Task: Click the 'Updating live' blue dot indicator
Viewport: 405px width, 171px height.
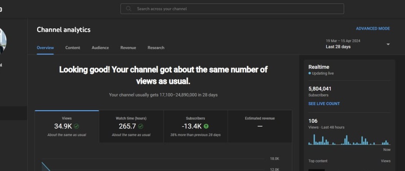Action: point(310,73)
